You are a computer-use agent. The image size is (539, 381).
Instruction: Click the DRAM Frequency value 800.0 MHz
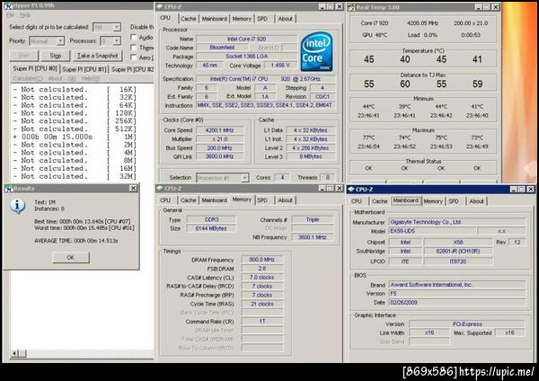click(x=262, y=260)
